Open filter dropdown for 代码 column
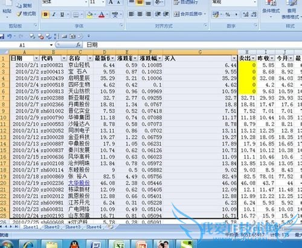302x248 pixels. coord(64,59)
